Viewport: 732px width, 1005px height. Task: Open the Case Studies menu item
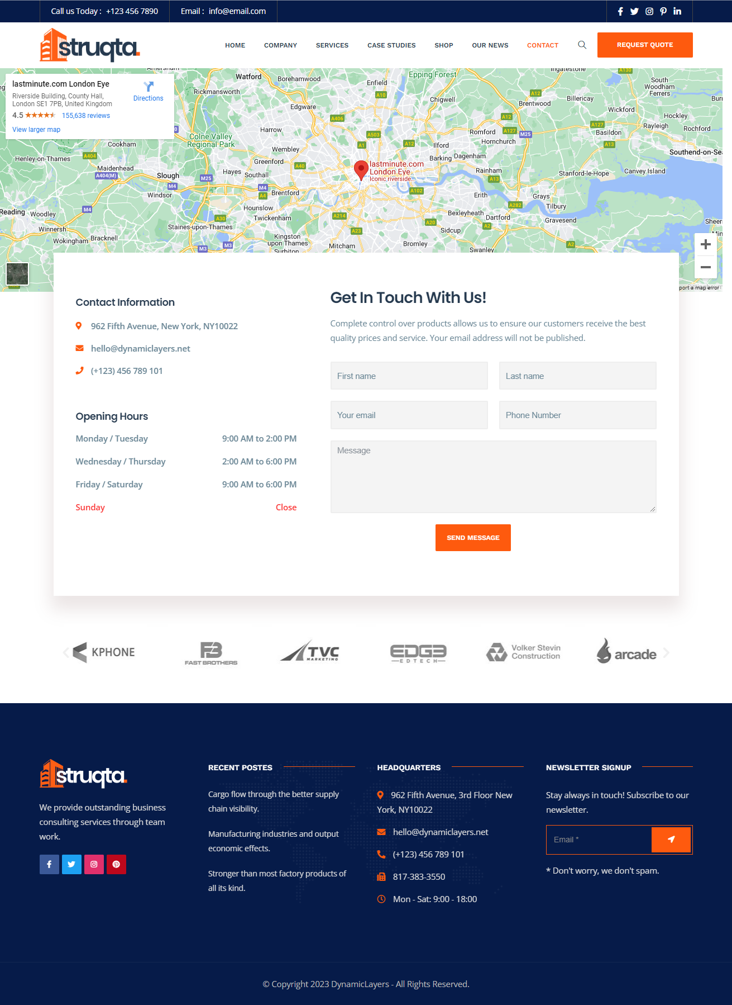pos(391,45)
